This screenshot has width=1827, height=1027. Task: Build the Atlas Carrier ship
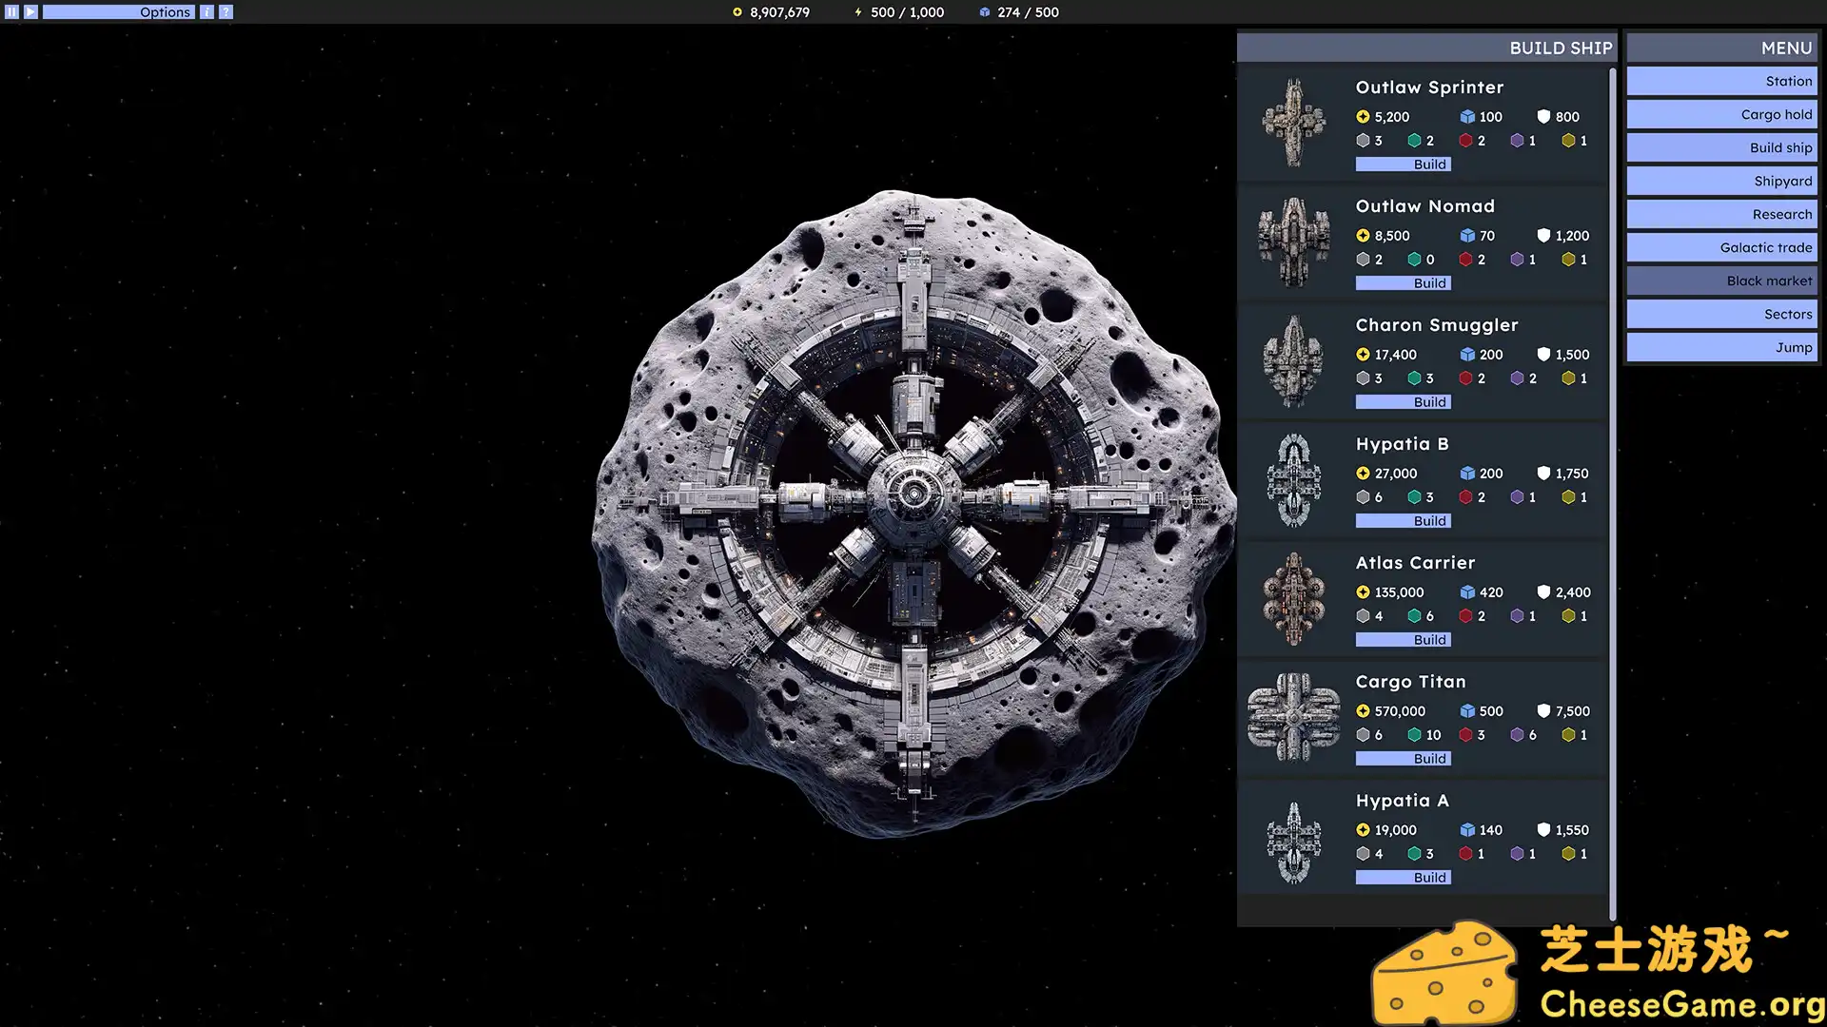[1403, 640]
